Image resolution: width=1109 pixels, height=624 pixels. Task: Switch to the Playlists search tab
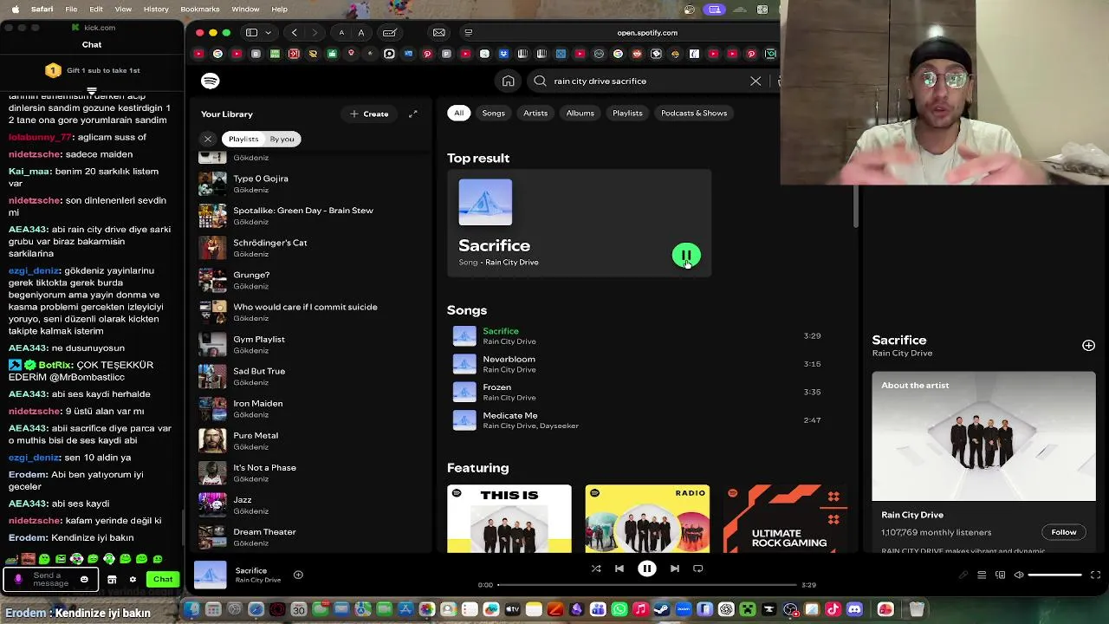tap(627, 113)
